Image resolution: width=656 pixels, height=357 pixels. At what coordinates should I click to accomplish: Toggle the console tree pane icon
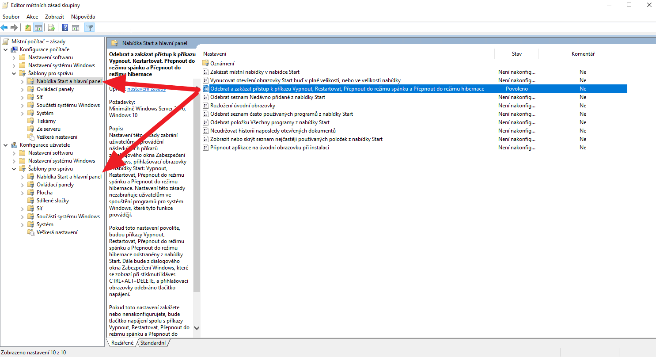(38, 28)
